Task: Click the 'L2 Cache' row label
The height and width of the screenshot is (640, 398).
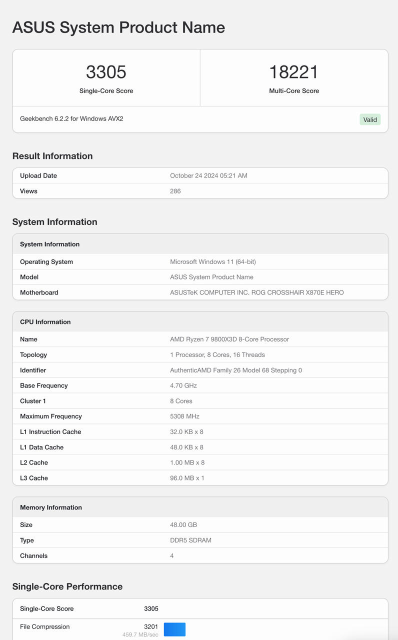Action: [34, 462]
